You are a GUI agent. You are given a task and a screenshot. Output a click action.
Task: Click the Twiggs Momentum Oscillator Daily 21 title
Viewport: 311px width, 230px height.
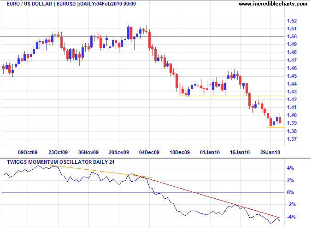click(61, 162)
